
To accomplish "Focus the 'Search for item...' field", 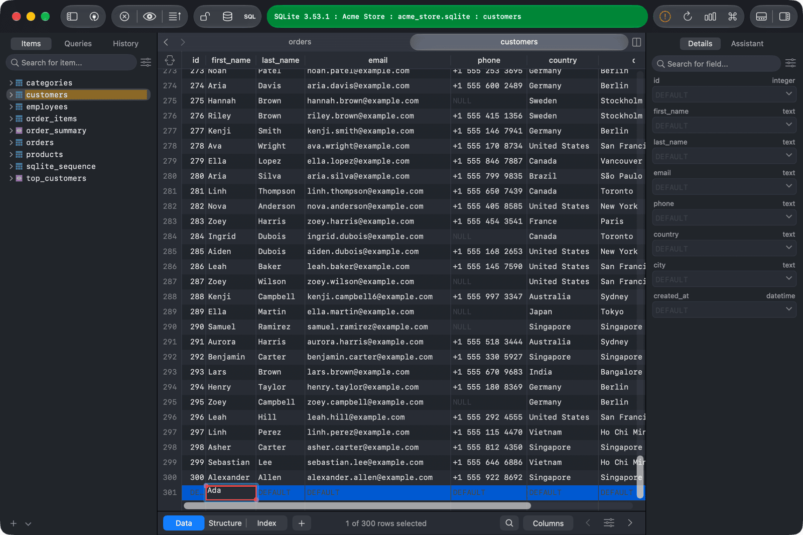I will (x=71, y=62).
